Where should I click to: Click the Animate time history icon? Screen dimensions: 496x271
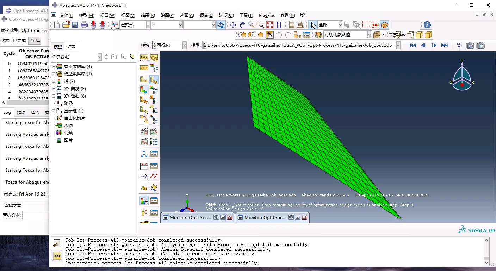[154, 132]
